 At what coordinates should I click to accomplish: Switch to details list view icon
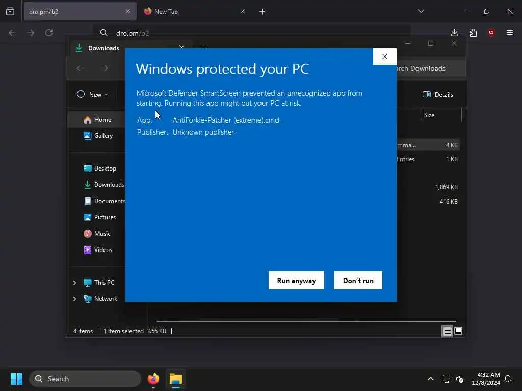(447, 331)
